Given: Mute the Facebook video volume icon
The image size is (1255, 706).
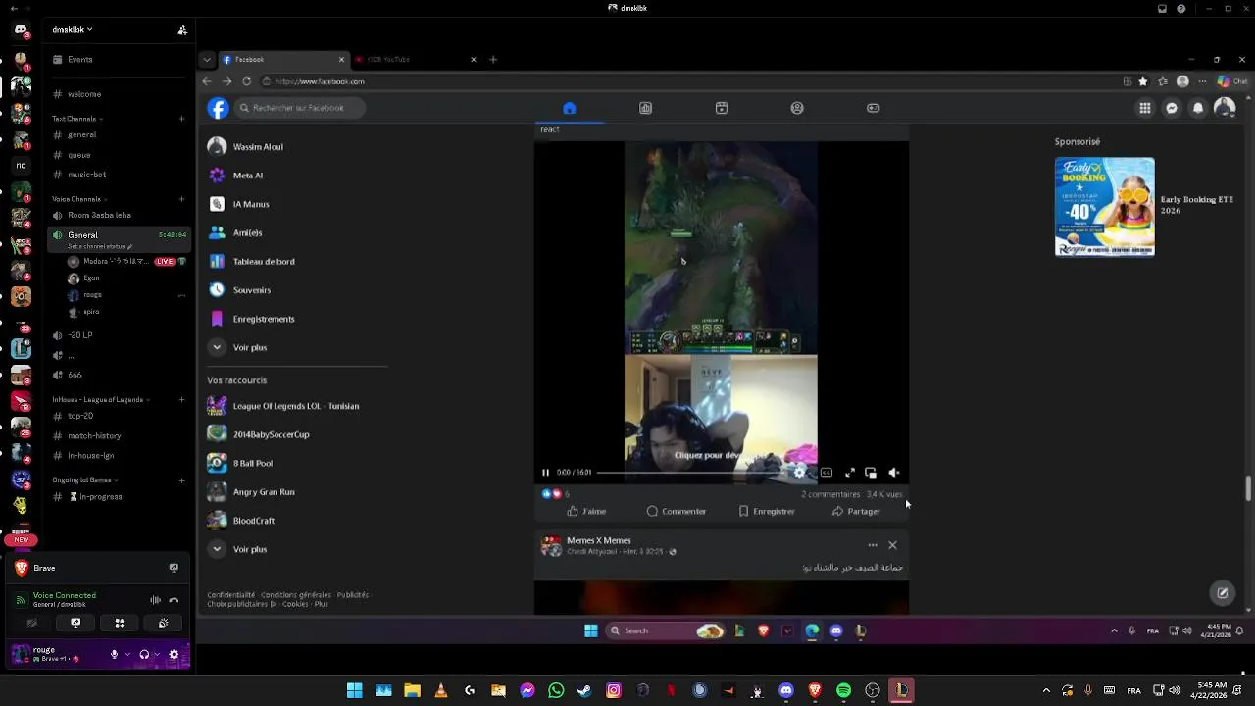Looking at the screenshot, I should point(893,473).
